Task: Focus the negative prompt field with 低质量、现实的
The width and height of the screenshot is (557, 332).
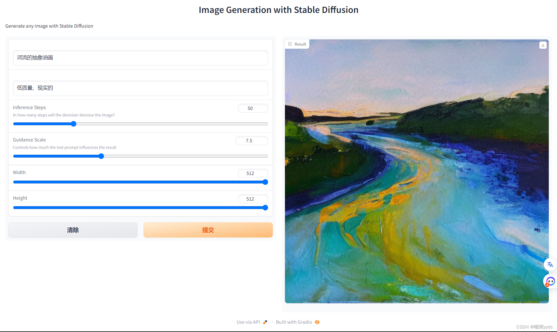Action: pyautogui.click(x=140, y=88)
